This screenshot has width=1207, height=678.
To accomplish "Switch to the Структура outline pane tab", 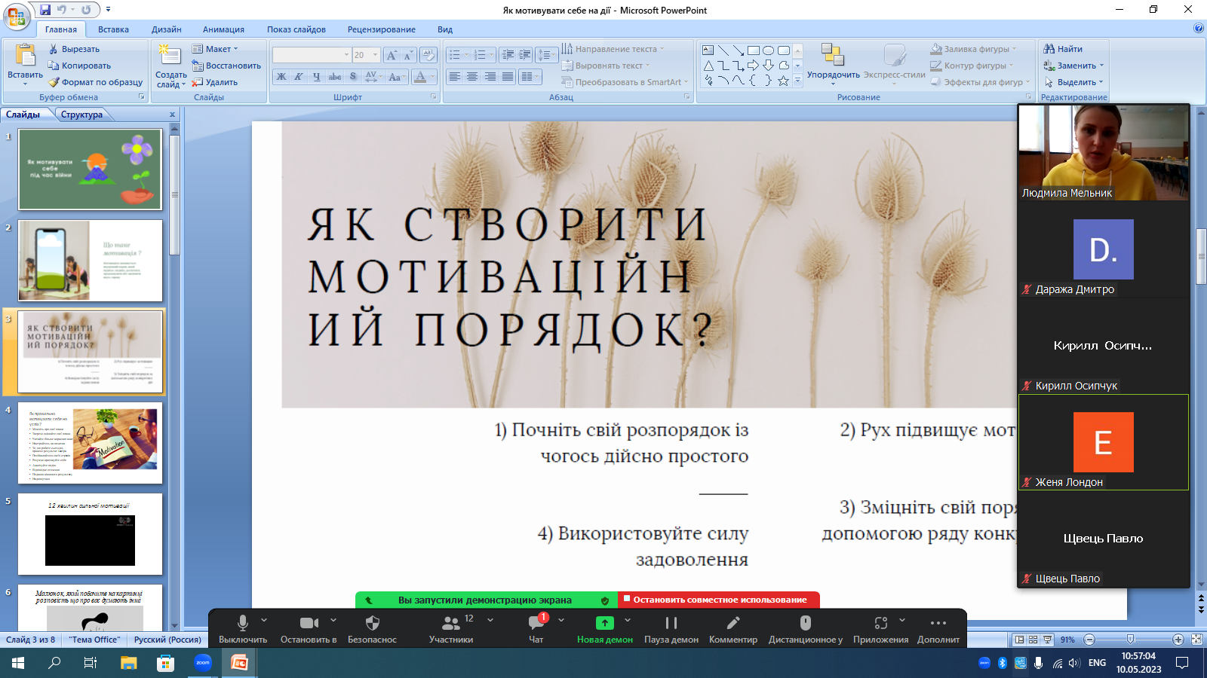I will coord(82,115).
